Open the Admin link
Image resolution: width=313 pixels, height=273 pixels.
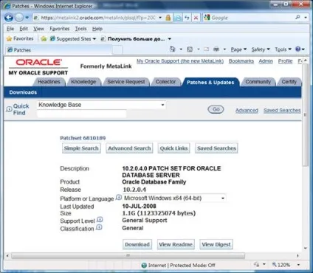click(x=266, y=61)
